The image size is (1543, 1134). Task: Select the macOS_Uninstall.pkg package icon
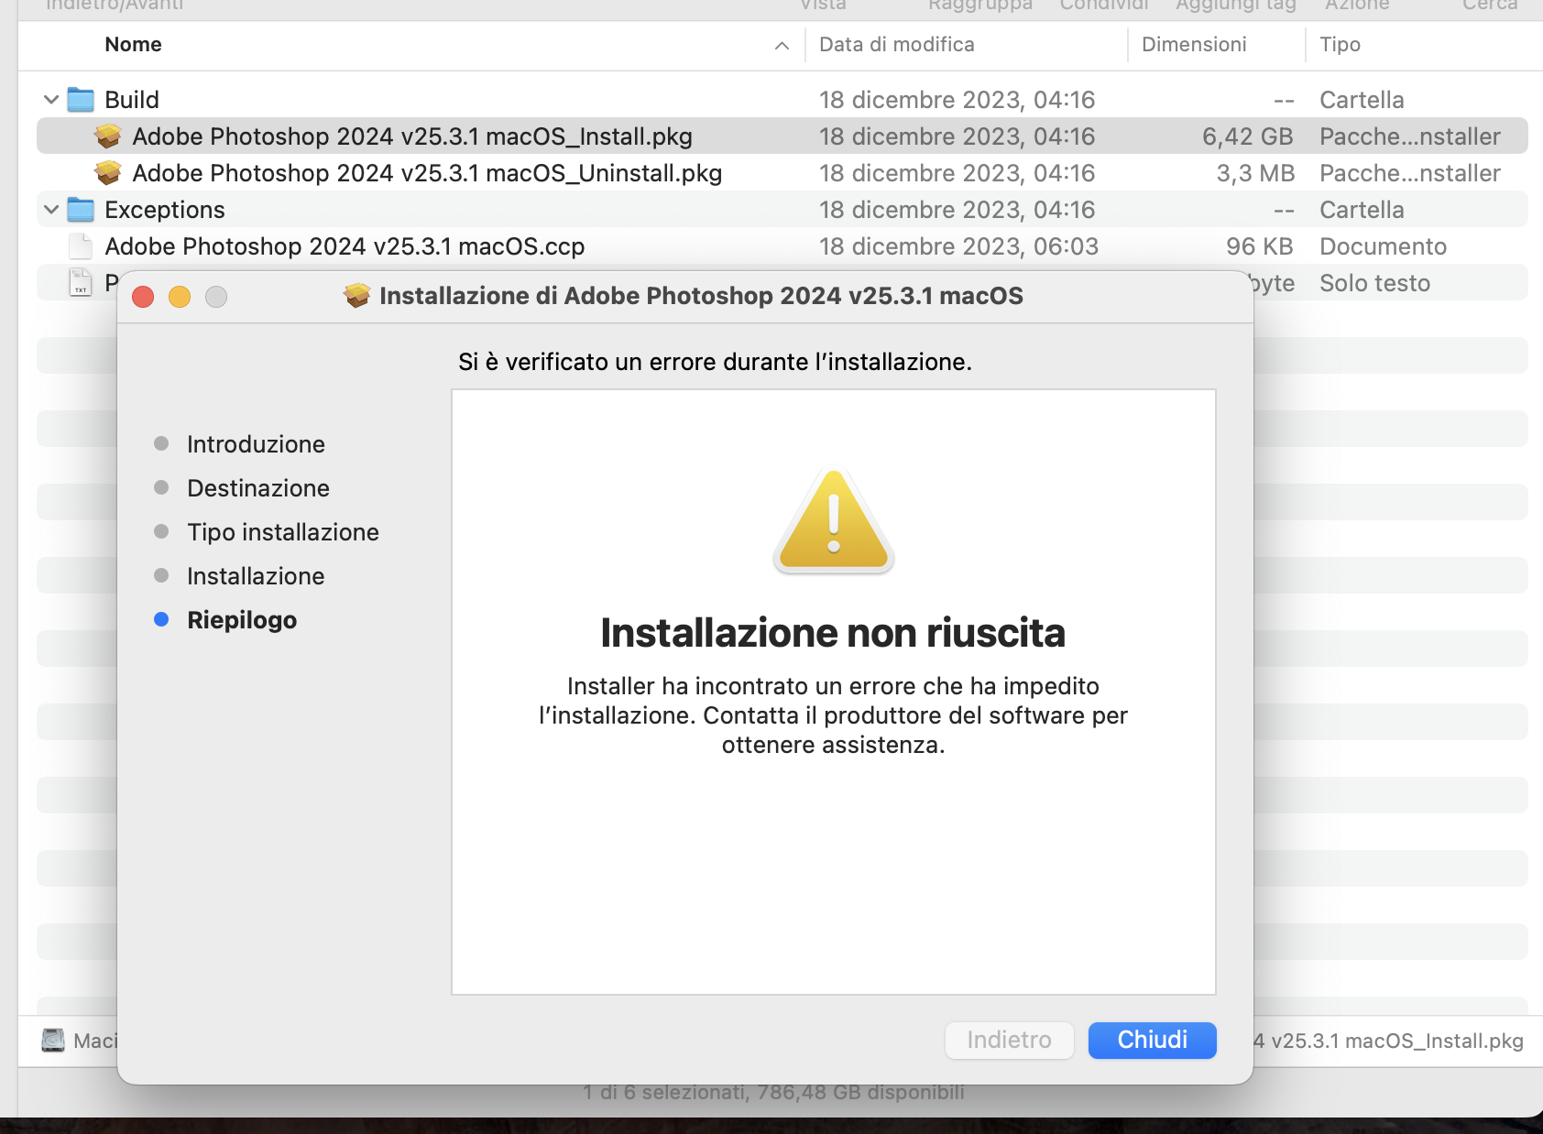(x=108, y=173)
